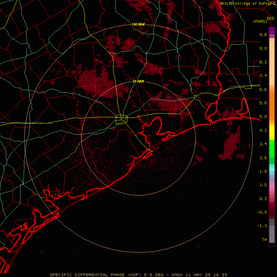Click the 100 NMI range ring label

[138, 24]
